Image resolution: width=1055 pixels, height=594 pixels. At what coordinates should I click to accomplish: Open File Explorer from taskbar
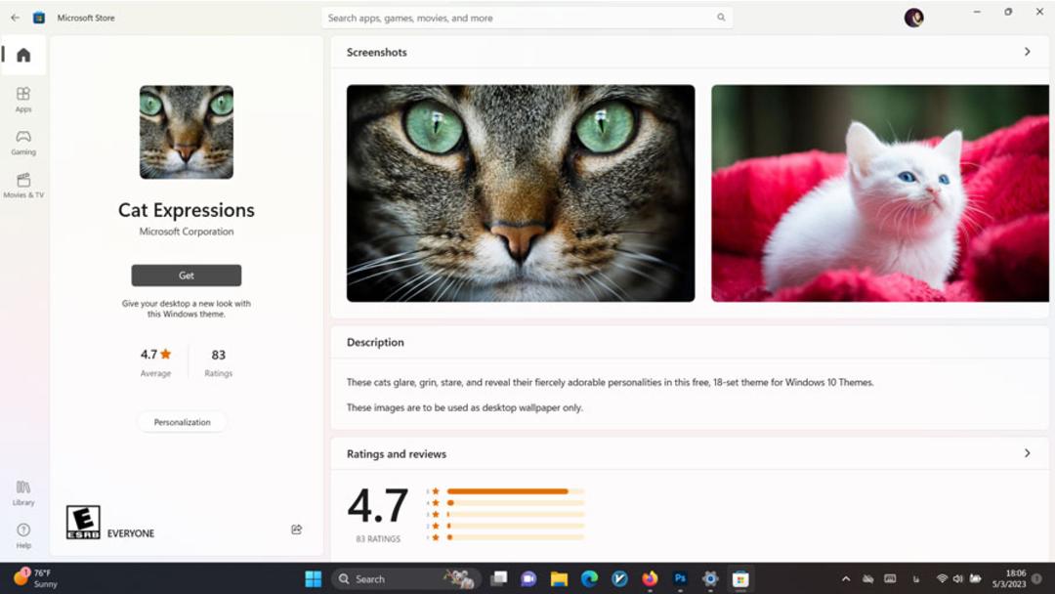559,578
